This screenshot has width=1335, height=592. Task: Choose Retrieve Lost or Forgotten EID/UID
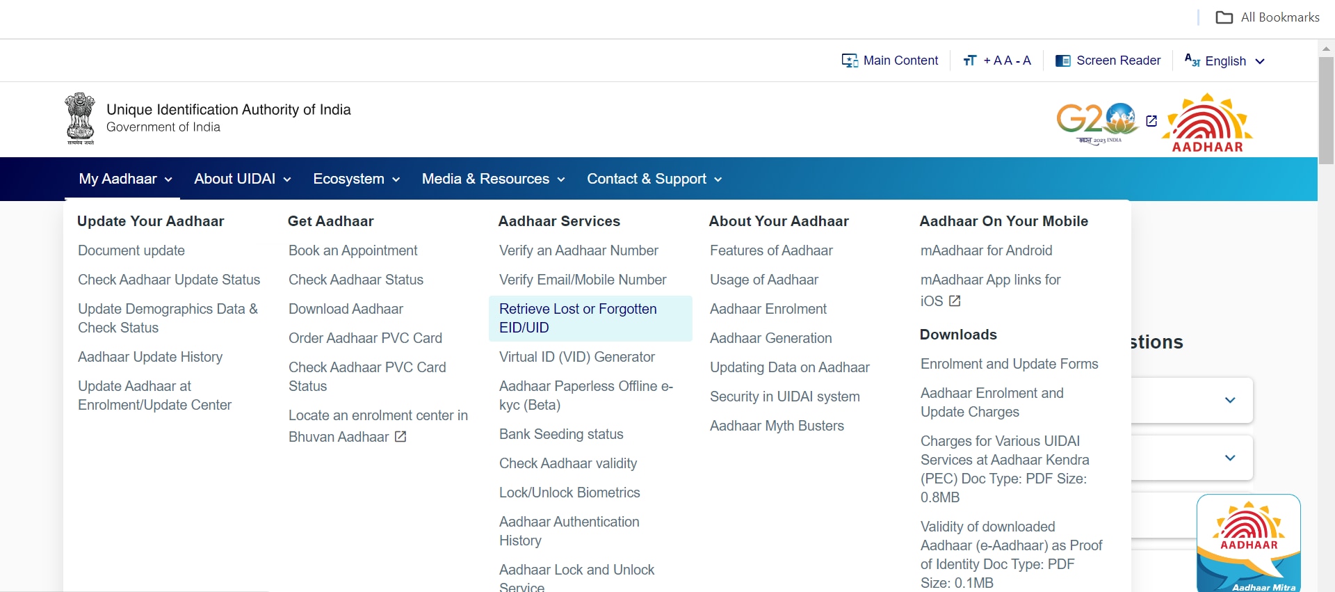tap(590, 319)
